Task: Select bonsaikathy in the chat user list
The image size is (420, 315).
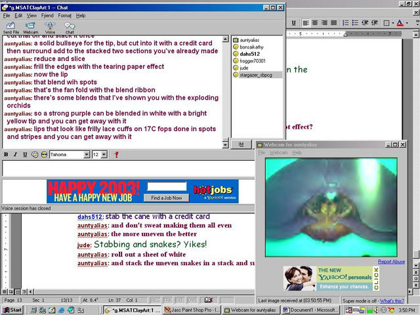Action: click(x=251, y=47)
